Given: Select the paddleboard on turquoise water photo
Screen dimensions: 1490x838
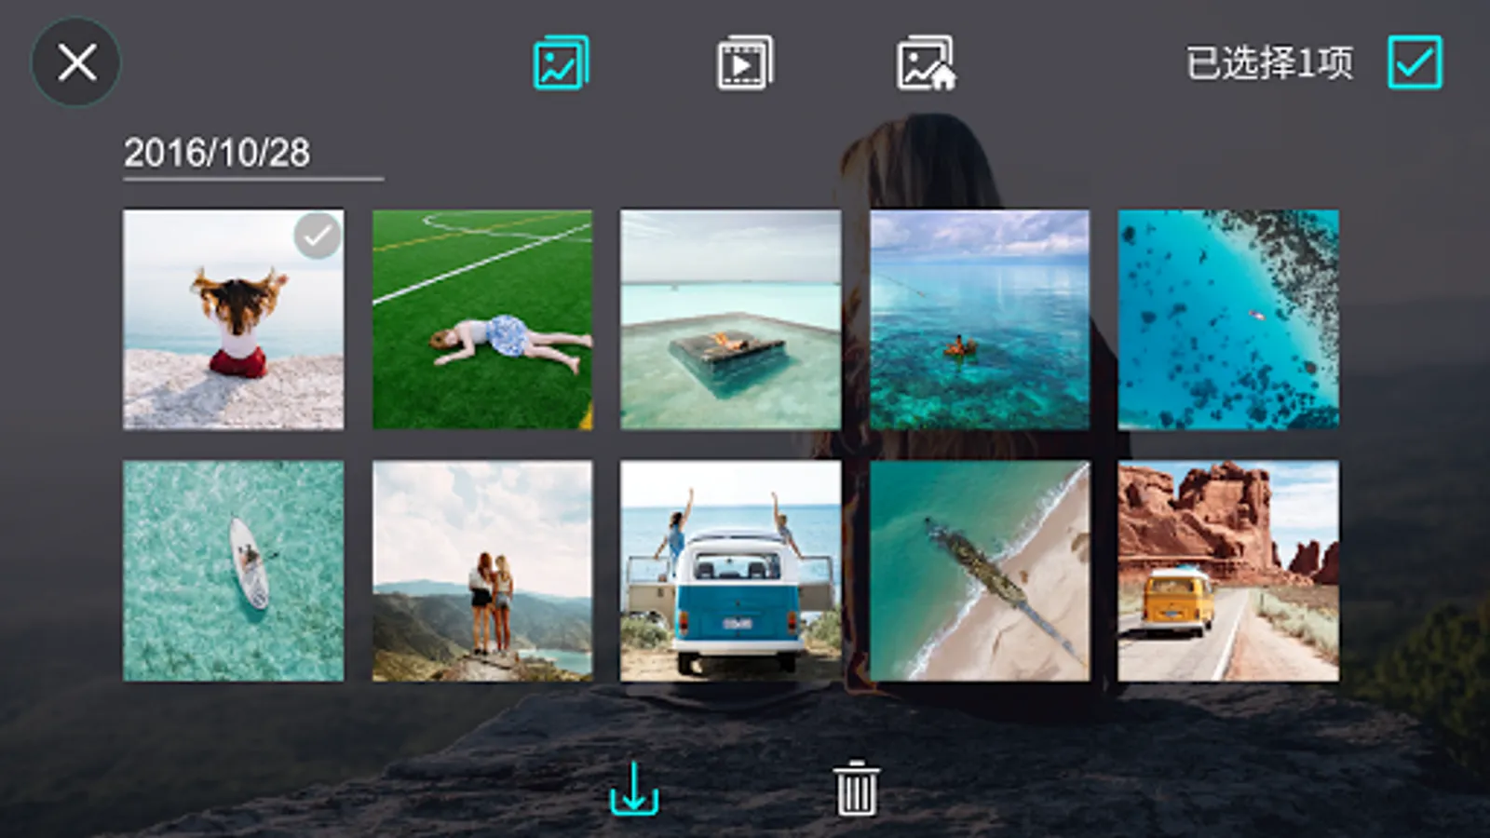Looking at the screenshot, I should coord(234,571).
